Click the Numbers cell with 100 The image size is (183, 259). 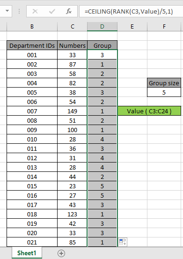click(x=72, y=130)
